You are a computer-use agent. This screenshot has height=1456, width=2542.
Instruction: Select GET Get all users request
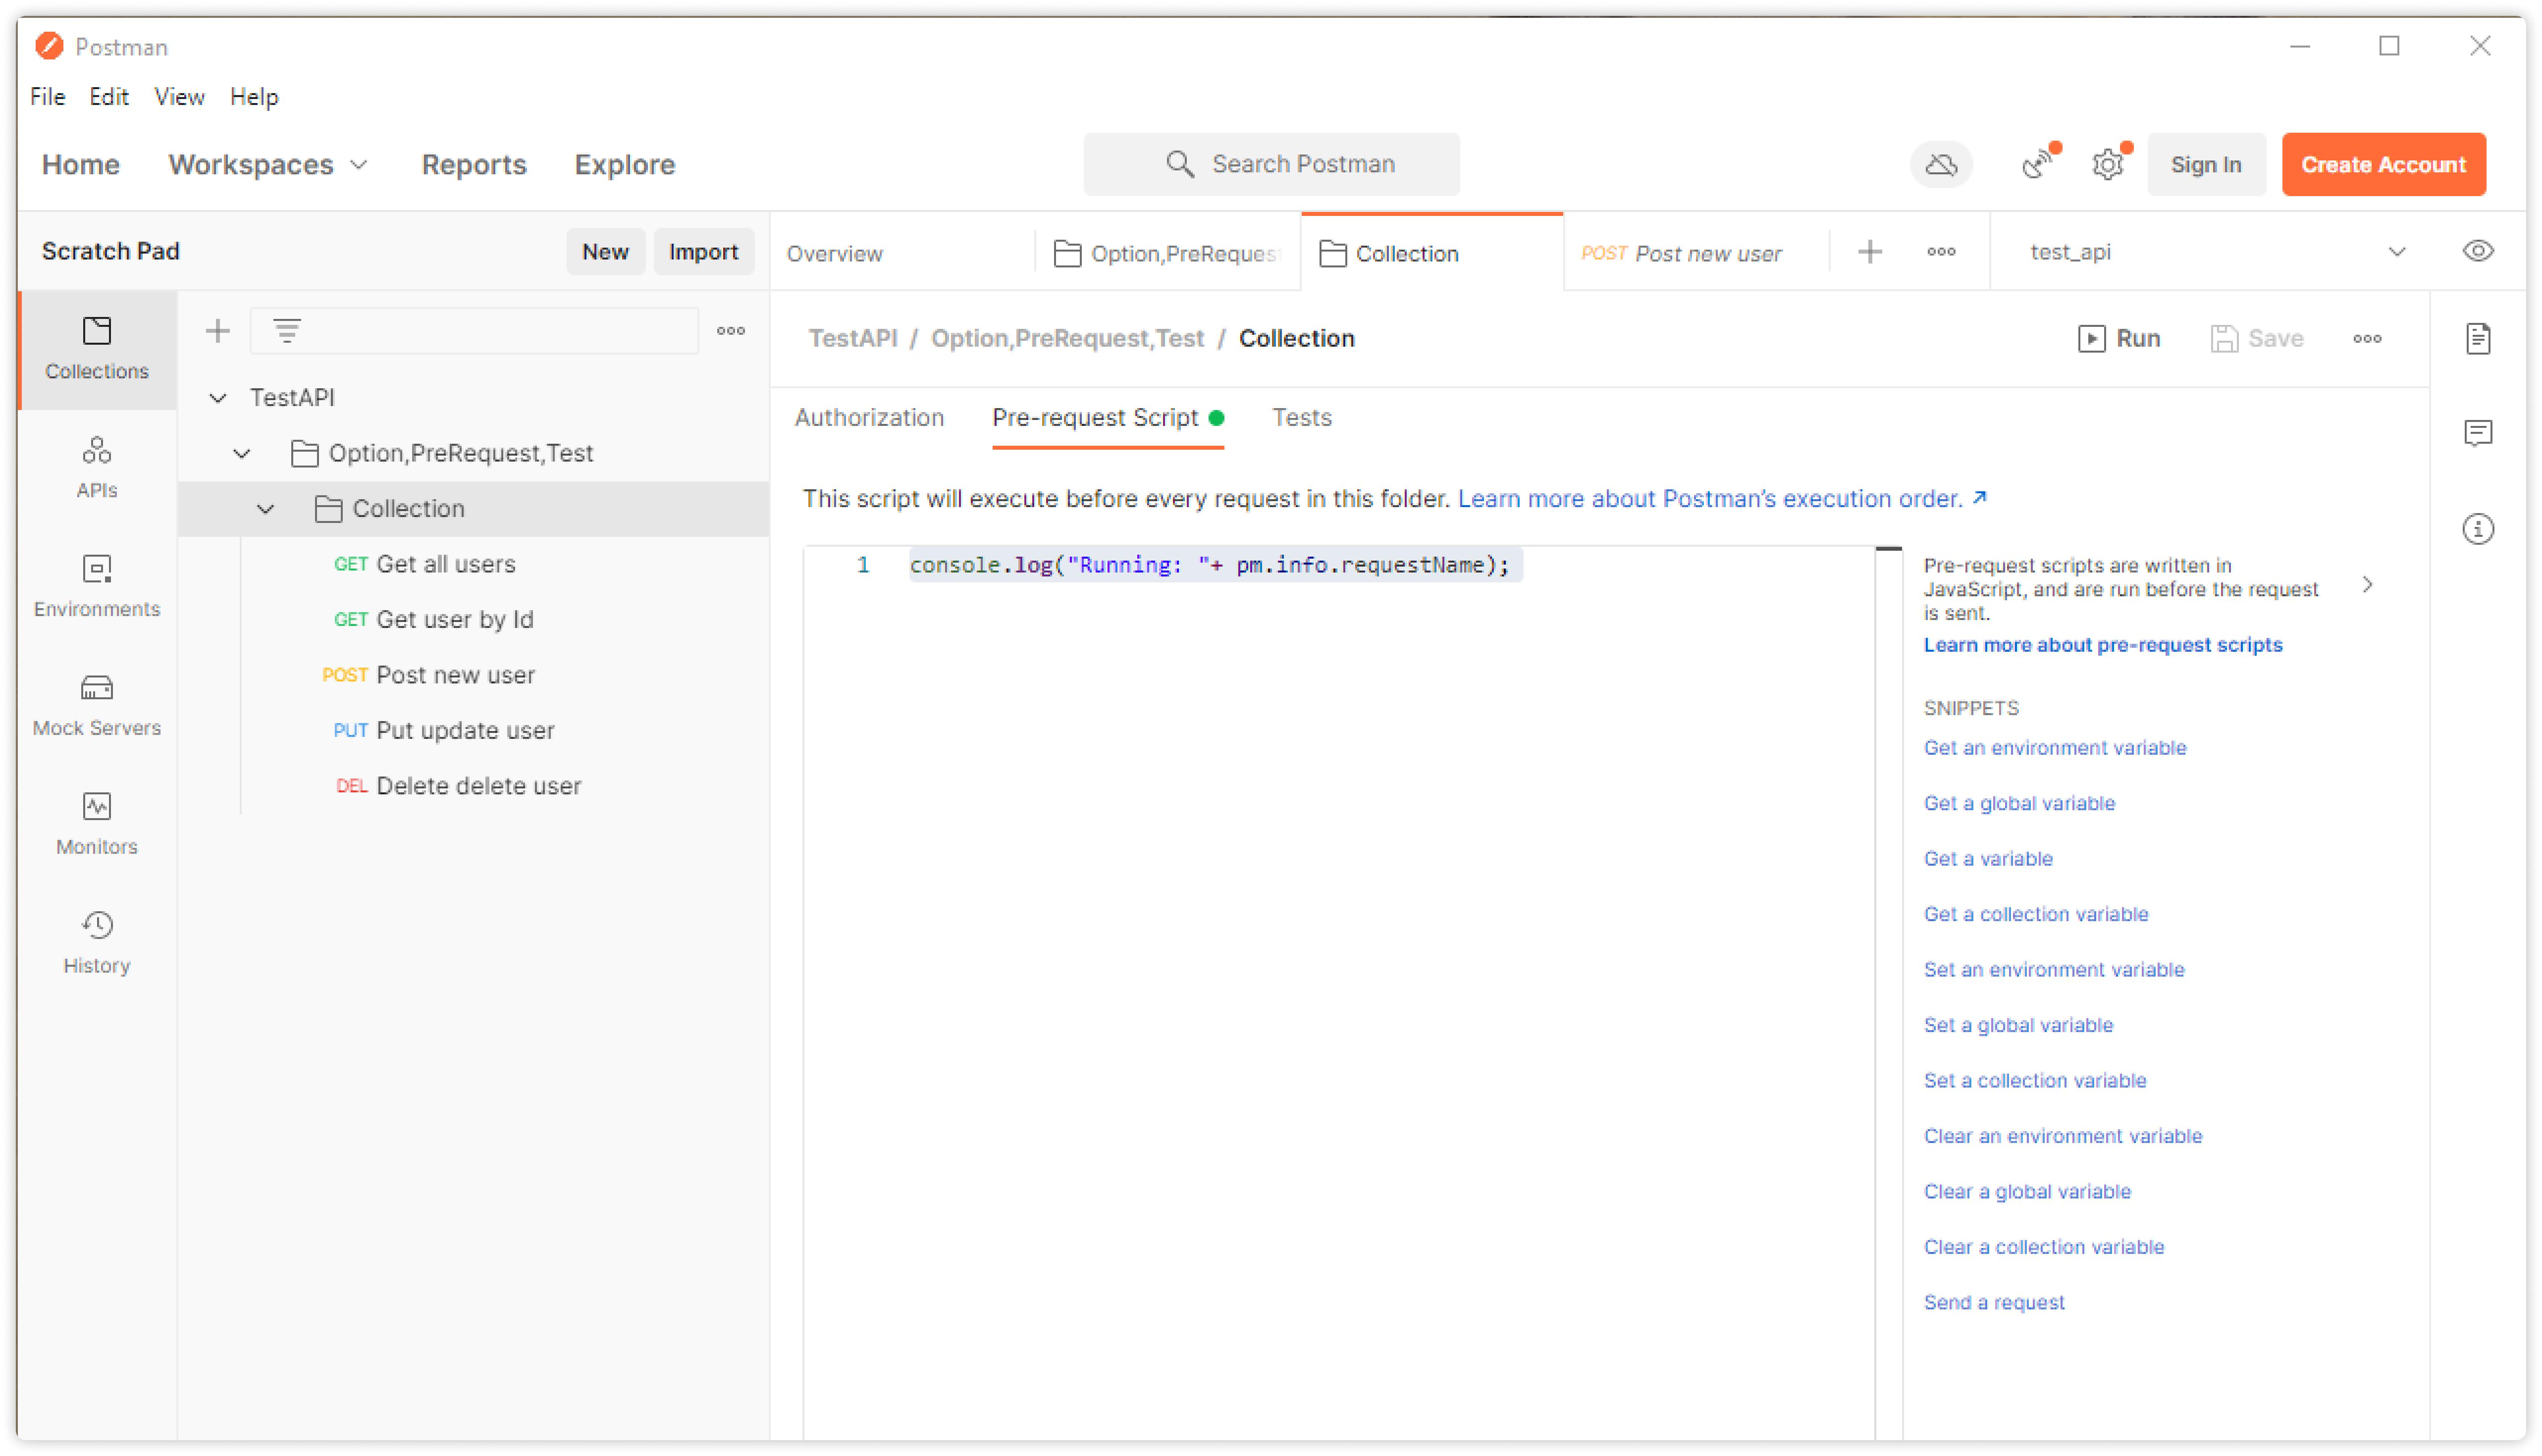pyautogui.click(x=424, y=564)
